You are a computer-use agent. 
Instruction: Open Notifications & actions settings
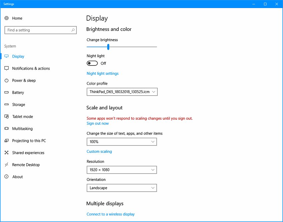tap(31, 69)
